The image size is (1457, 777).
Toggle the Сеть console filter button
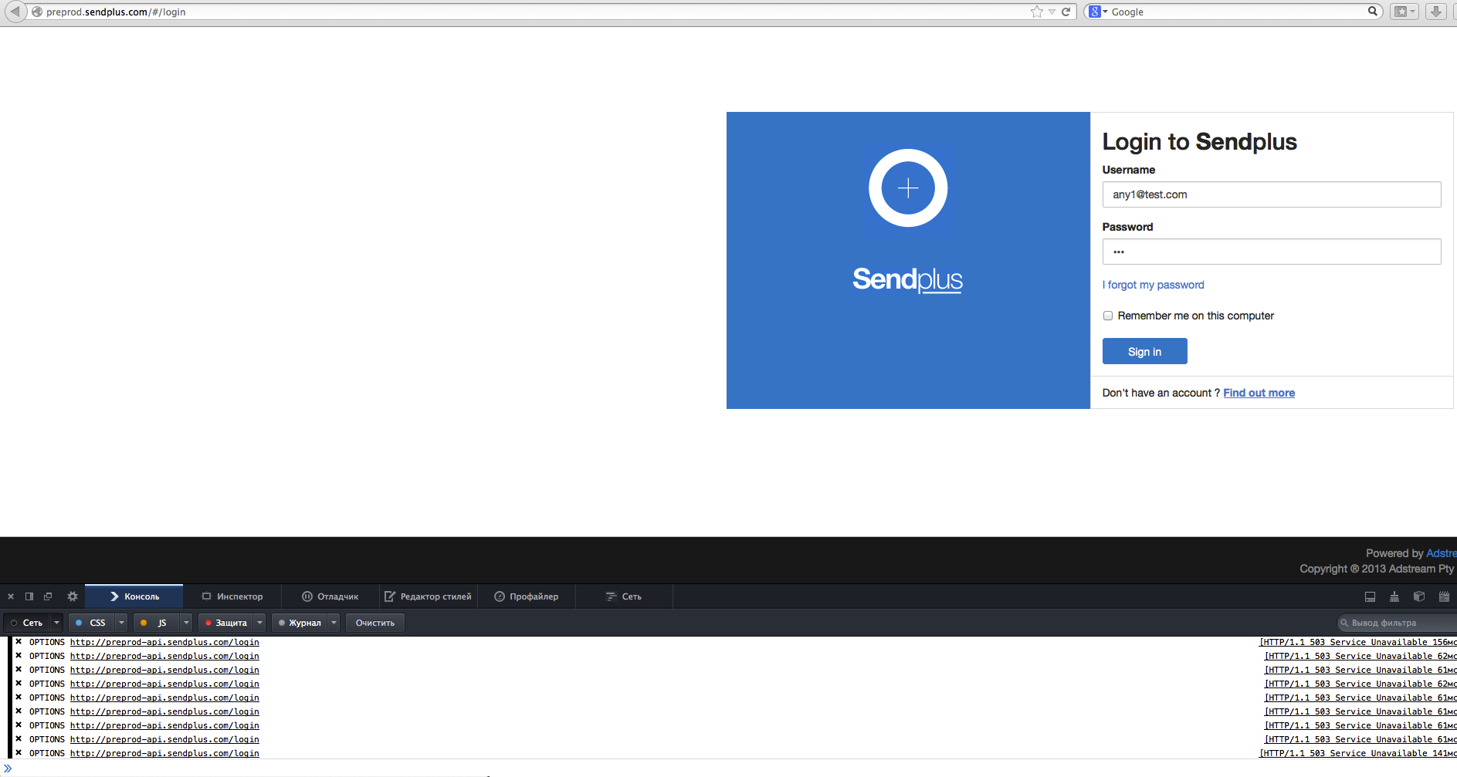pos(27,623)
